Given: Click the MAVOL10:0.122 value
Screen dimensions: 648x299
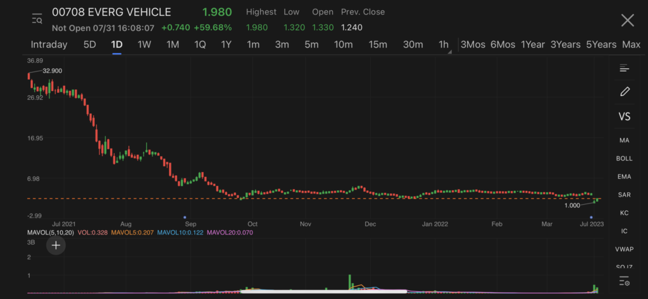Looking at the screenshot, I should pos(180,233).
